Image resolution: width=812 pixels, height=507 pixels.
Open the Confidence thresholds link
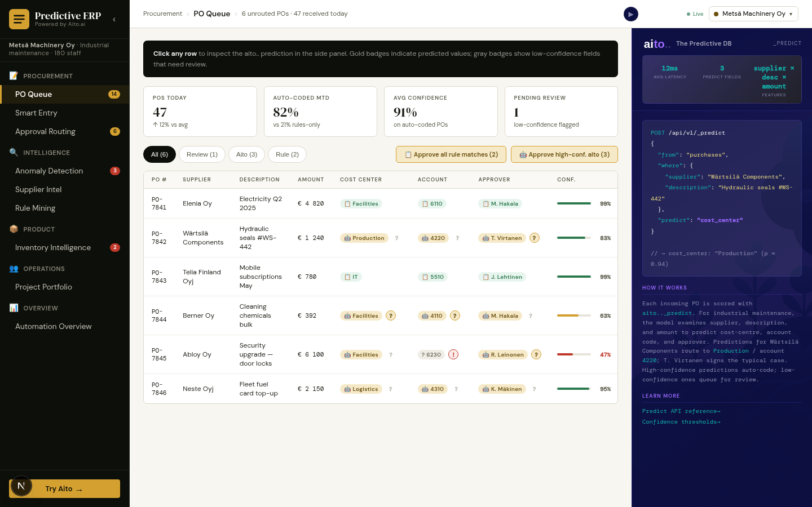[x=681, y=422]
